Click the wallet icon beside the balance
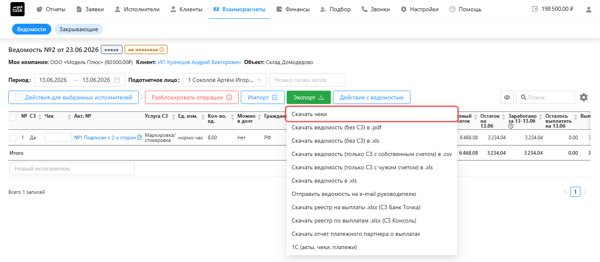The image size is (600, 262). [x=535, y=9]
